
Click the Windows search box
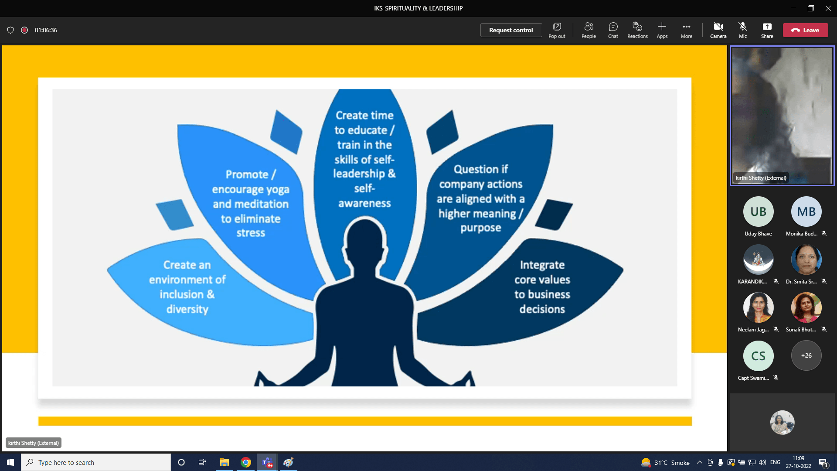pyautogui.click(x=96, y=462)
